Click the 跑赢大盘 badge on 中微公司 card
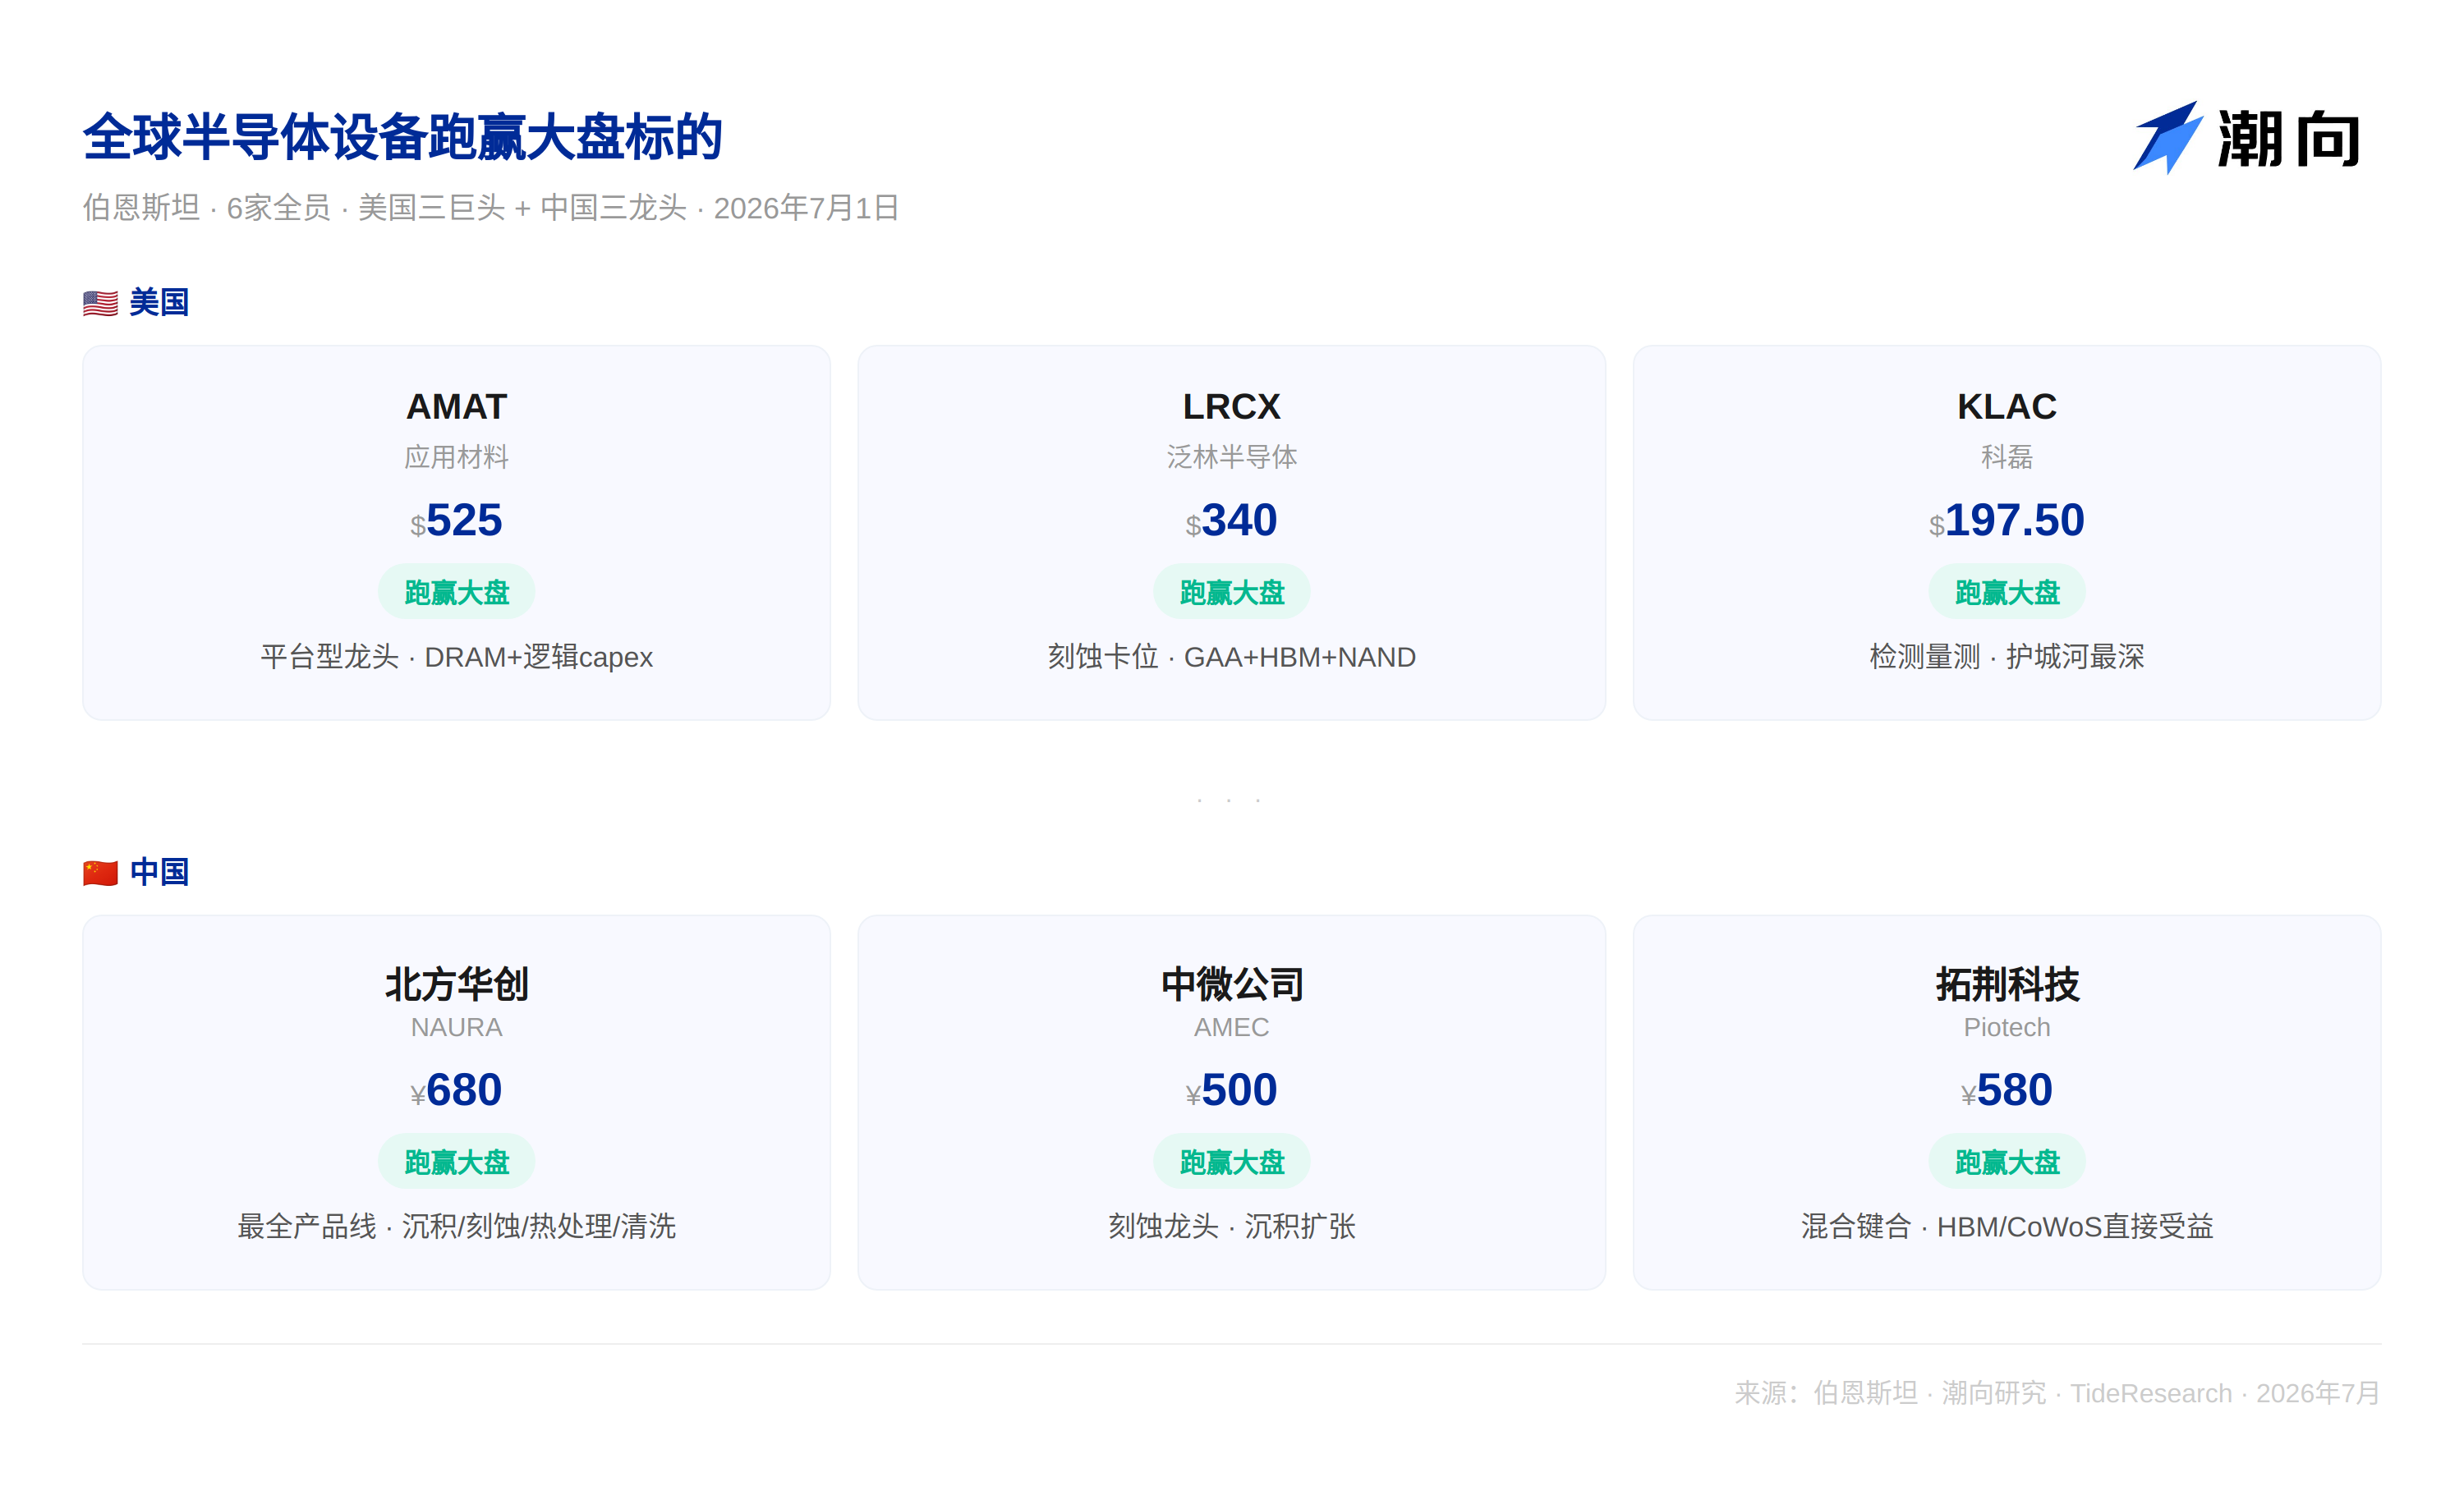Viewport: 2464px width, 1509px height. pyautogui.click(x=1231, y=1161)
